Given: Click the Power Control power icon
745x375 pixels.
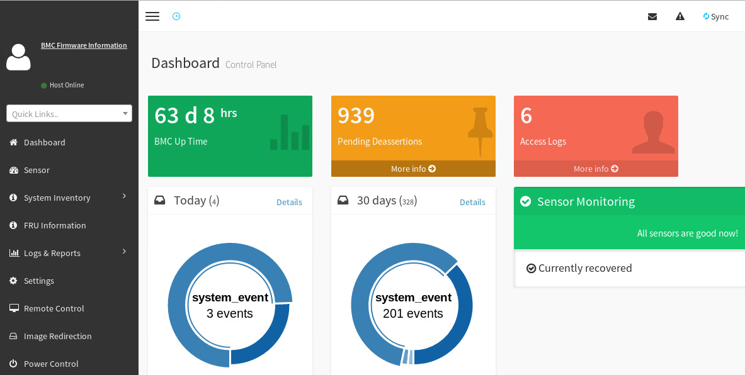Looking at the screenshot, I should coord(13,364).
